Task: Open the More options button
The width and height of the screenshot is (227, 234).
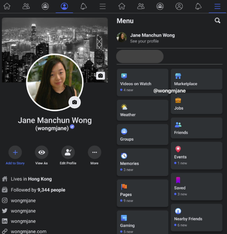Action: pos(95,152)
